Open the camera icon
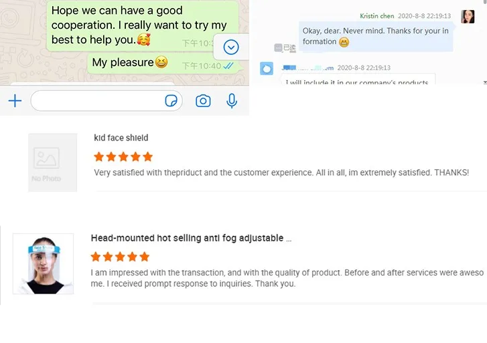This screenshot has height=343, width=487. click(x=203, y=101)
